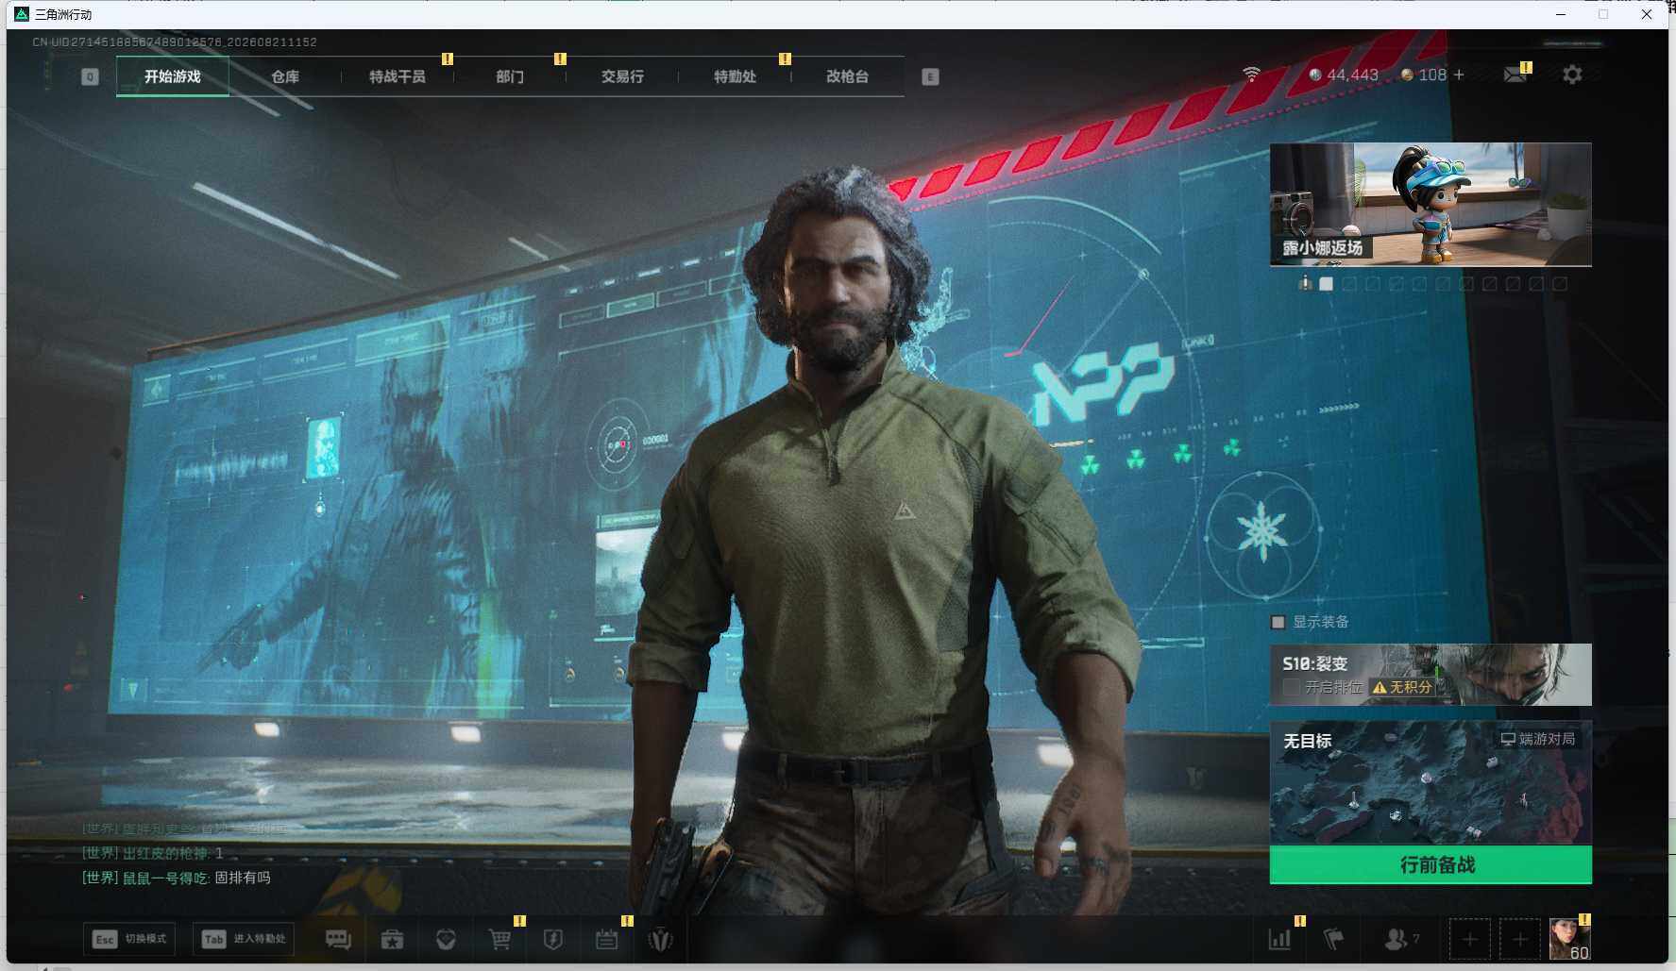Screen dimensions: 1676x971
Task: Click the silver coin currency icon
Action: click(1315, 75)
